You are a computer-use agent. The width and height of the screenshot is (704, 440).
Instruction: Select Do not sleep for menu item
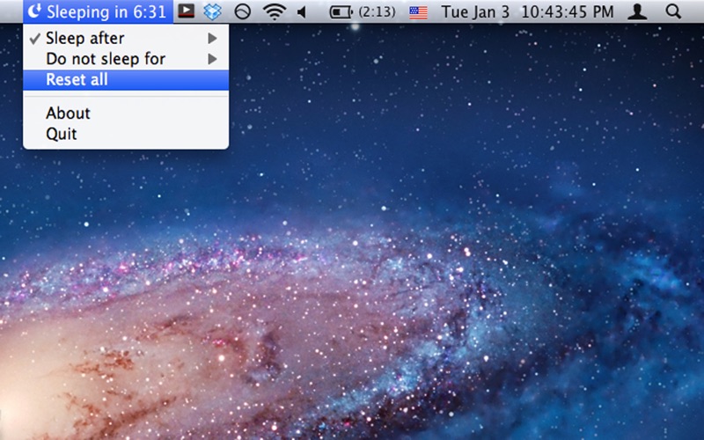[106, 59]
